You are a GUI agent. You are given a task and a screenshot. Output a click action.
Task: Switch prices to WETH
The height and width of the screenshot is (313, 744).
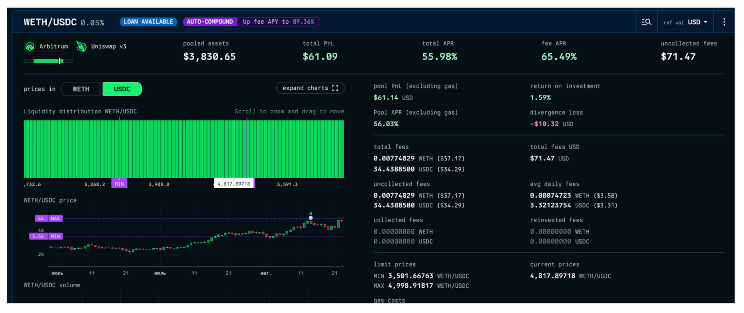81,89
